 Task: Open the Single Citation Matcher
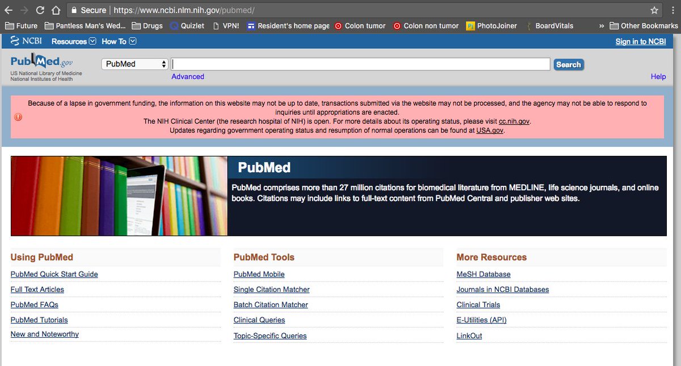click(x=272, y=290)
